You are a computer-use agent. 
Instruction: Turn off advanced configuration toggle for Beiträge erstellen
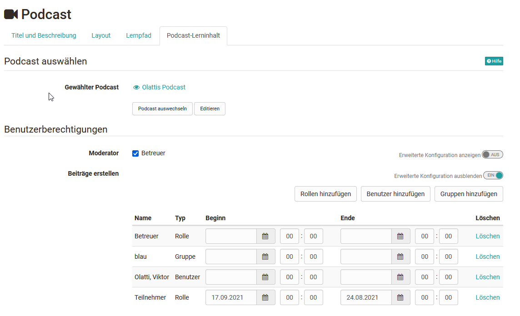click(493, 176)
